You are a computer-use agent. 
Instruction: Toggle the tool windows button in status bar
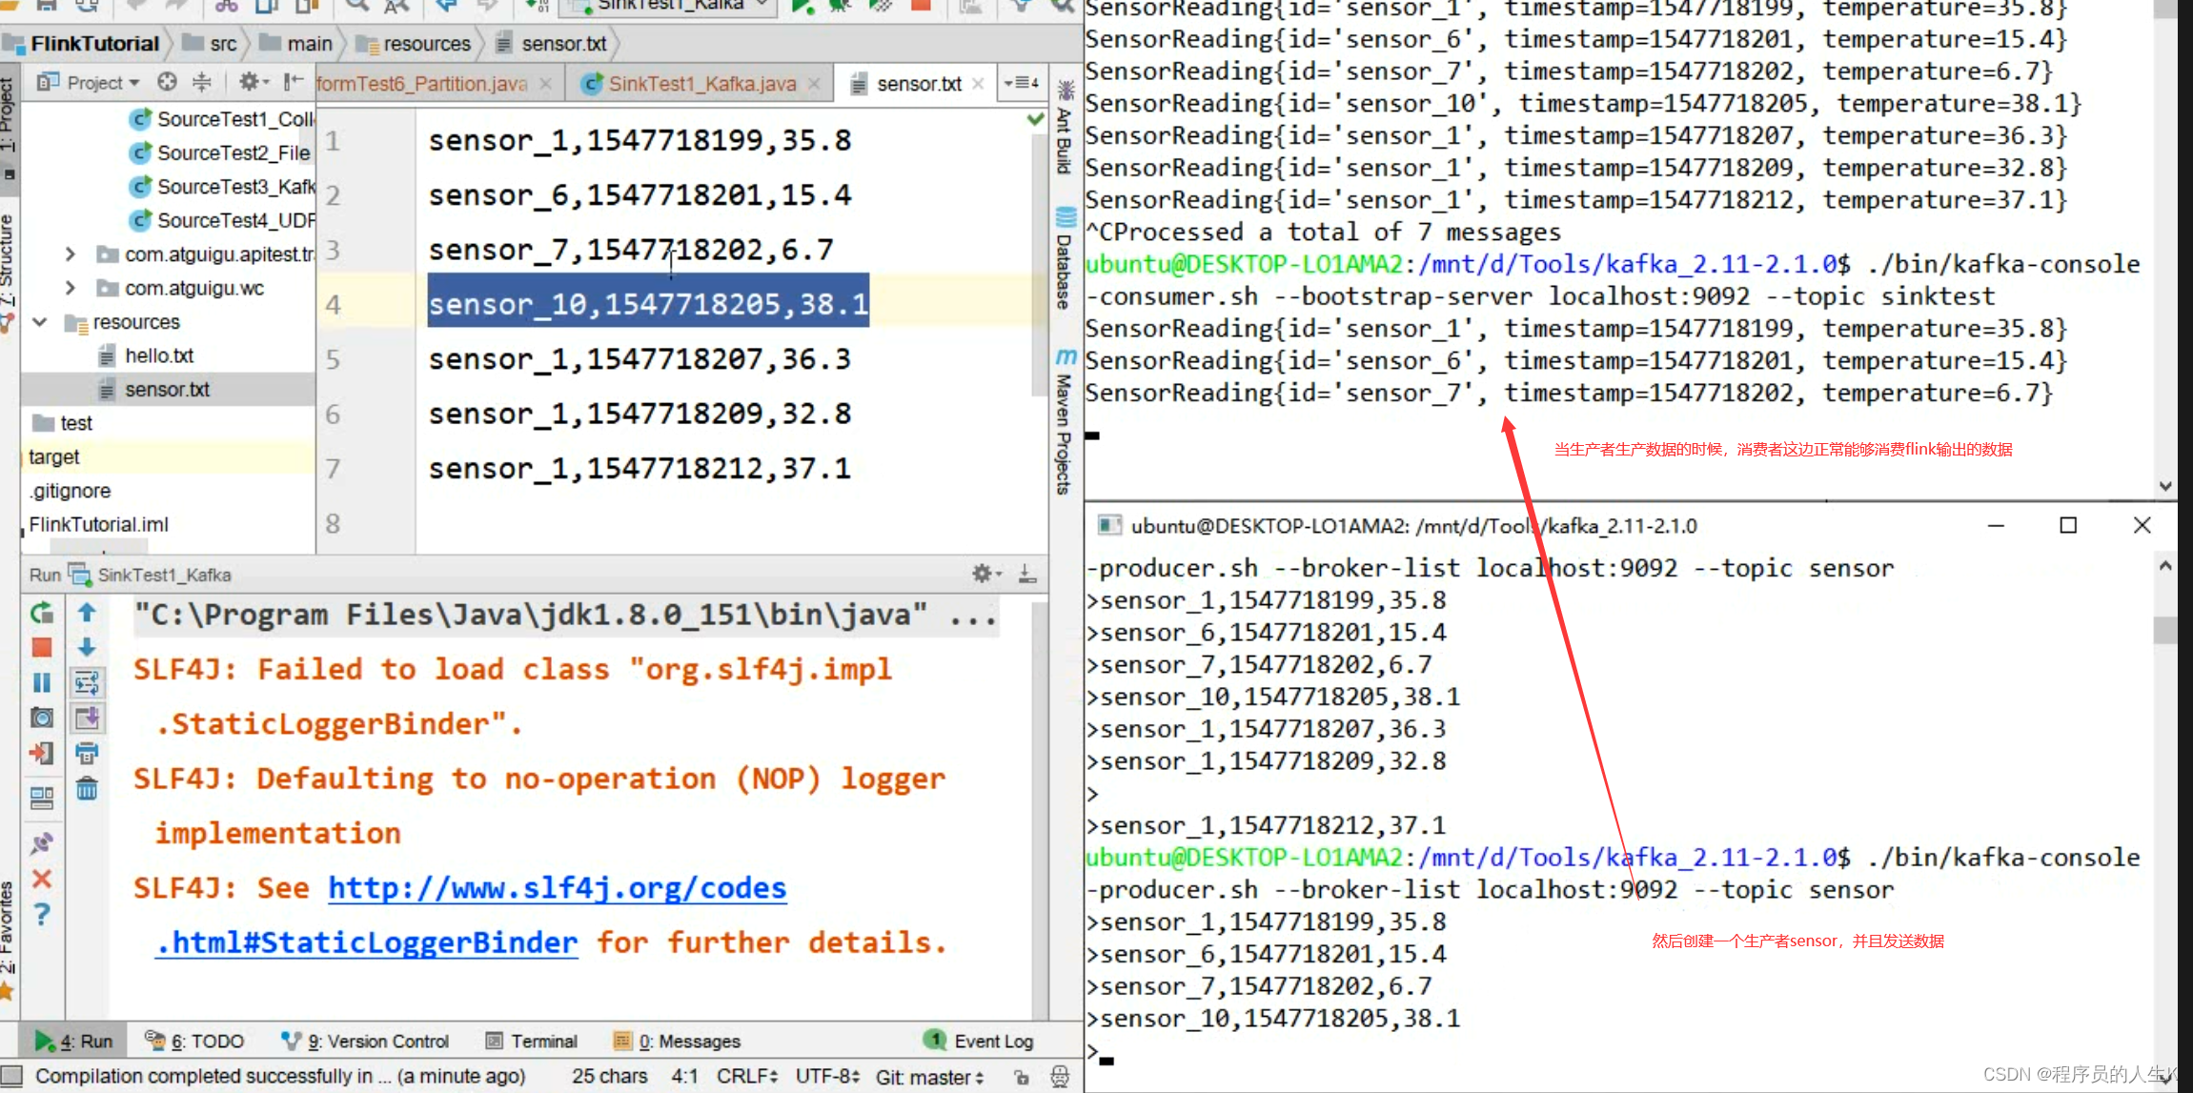coord(11,1076)
